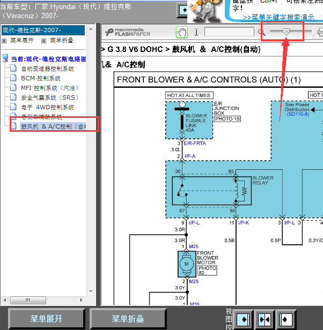The image size is (323, 330).
Task: Click the view control expand-right arrow button
Action: 243,320
